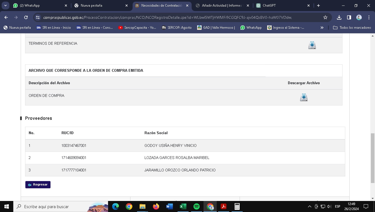Open the new tab button
The height and width of the screenshot is (212, 375).
point(318,6)
